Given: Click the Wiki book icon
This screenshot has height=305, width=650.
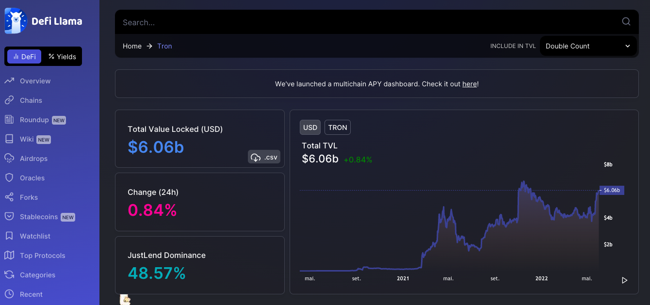Looking at the screenshot, I should click(x=9, y=139).
